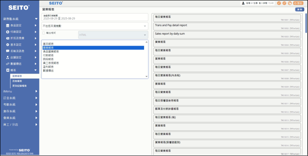Select 盈利報表 in the category list

pos(93,67)
